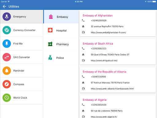Launch the Compass icon

click(x=7, y=84)
